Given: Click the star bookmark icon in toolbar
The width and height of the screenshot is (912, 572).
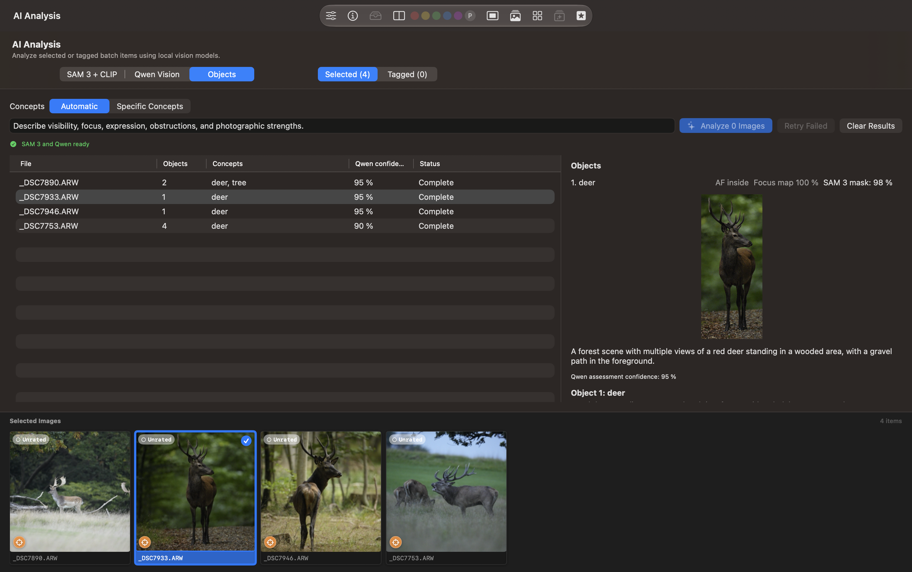Looking at the screenshot, I should pyautogui.click(x=581, y=15).
